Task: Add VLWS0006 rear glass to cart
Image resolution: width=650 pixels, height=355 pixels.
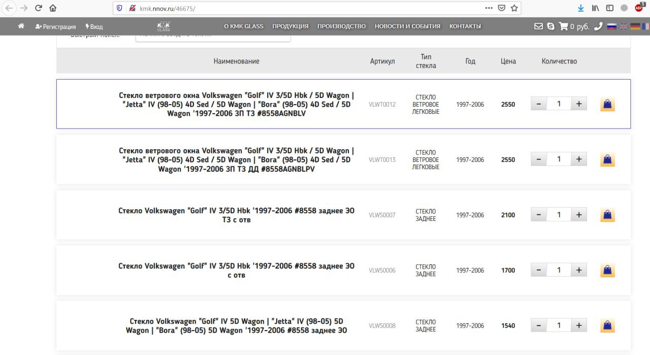Action: coord(607,271)
